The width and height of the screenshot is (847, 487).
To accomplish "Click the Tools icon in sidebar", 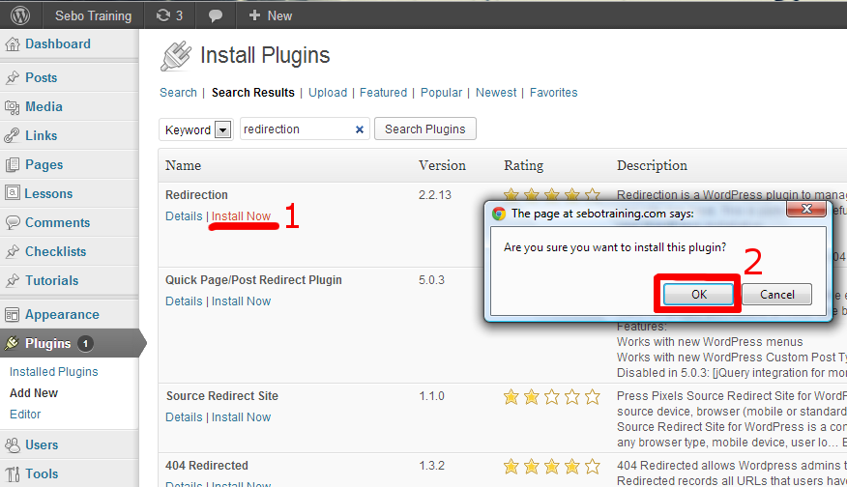I will coord(13,474).
